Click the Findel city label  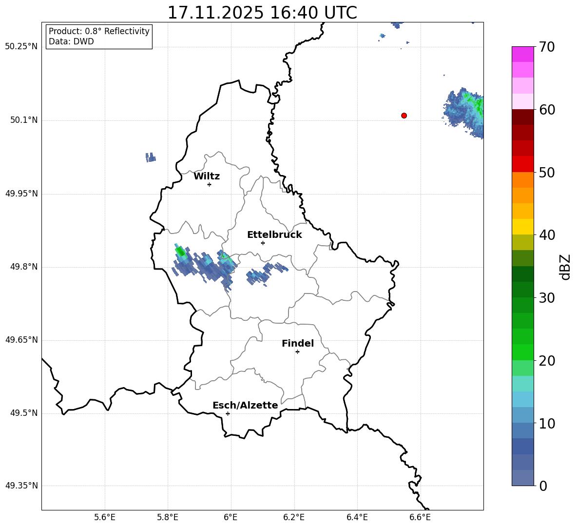tap(298, 343)
